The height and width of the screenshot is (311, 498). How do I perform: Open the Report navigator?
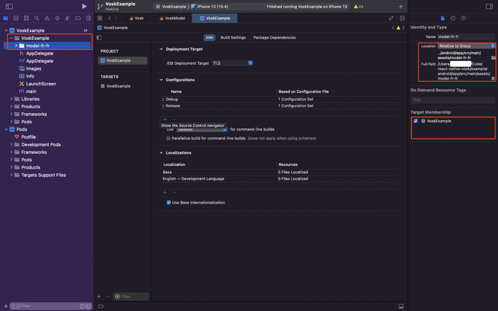coord(88,18)
